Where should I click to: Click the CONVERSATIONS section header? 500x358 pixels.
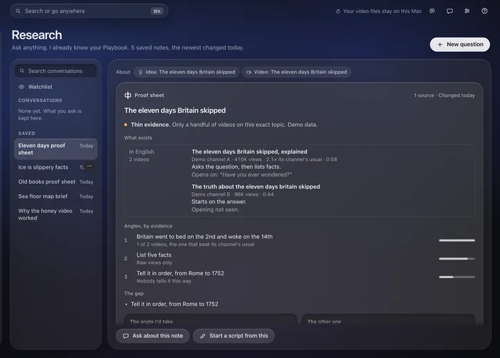click(x=40, y=101)
